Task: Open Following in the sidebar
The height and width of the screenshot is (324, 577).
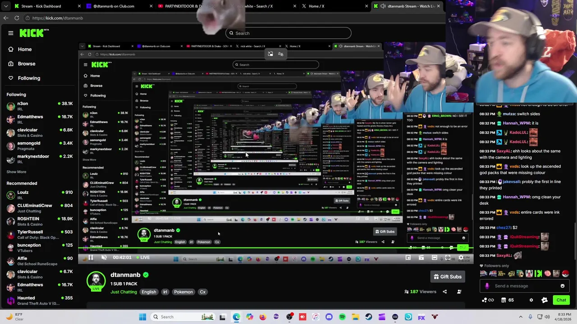Action: [x=24, y=78]
